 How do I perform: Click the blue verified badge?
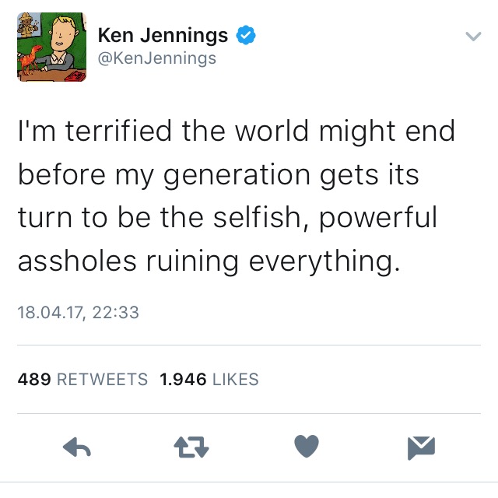coord(247,36)
